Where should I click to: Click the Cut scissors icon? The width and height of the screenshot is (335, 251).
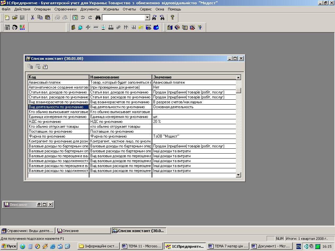tap(32, 18)
